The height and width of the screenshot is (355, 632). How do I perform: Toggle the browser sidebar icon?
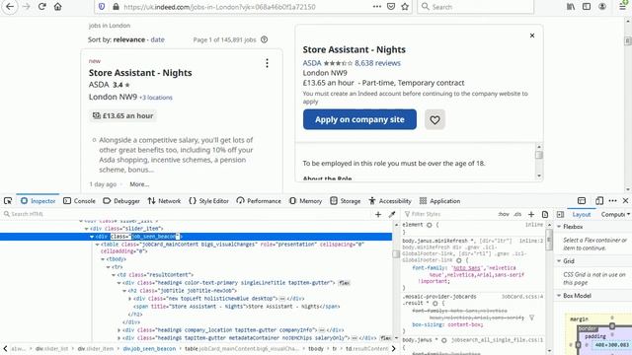(x=587, y=7)
